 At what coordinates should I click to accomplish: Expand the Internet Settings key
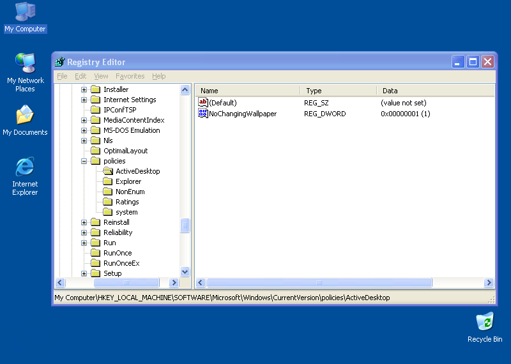pos(84,100)
